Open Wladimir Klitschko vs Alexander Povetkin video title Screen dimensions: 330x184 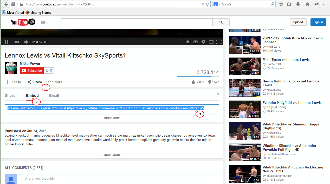click(x=289, y=148)
